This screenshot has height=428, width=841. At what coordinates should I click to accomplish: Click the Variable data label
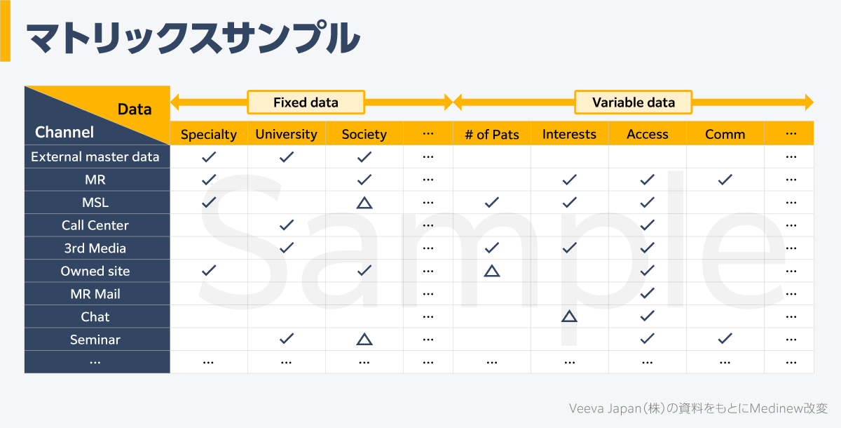point(634,102)
